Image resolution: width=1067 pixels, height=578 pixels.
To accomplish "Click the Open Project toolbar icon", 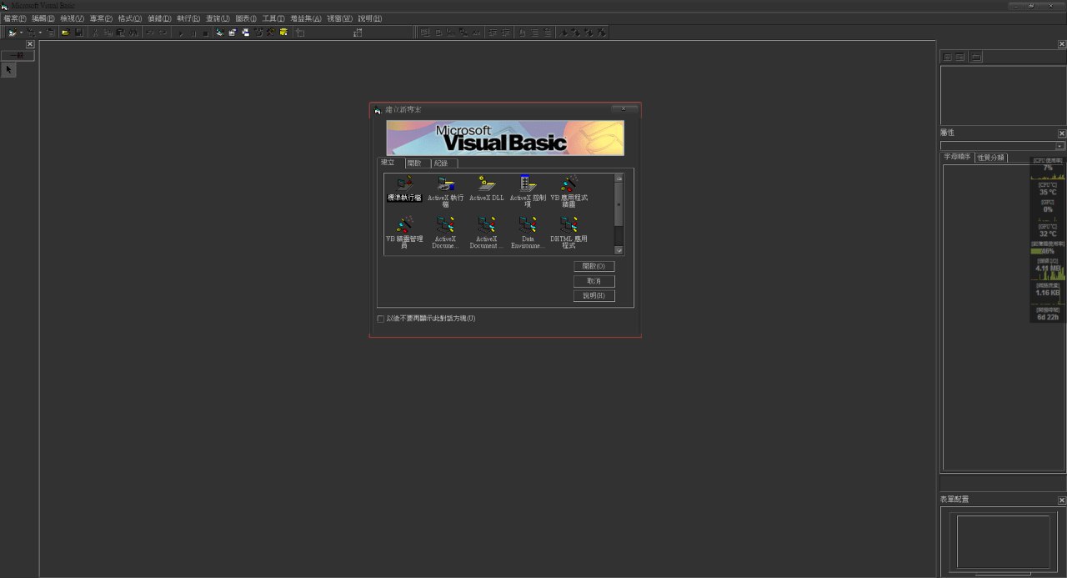I will point(65,33).
